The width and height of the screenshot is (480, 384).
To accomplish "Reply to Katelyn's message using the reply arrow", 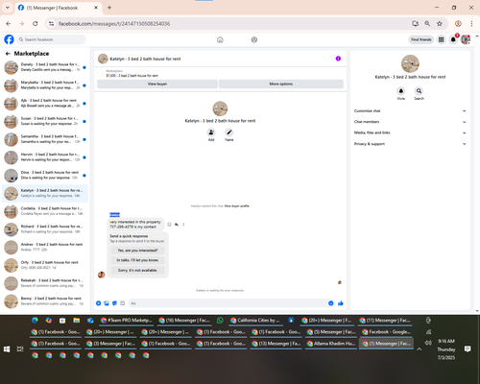I will click(177, 225).
